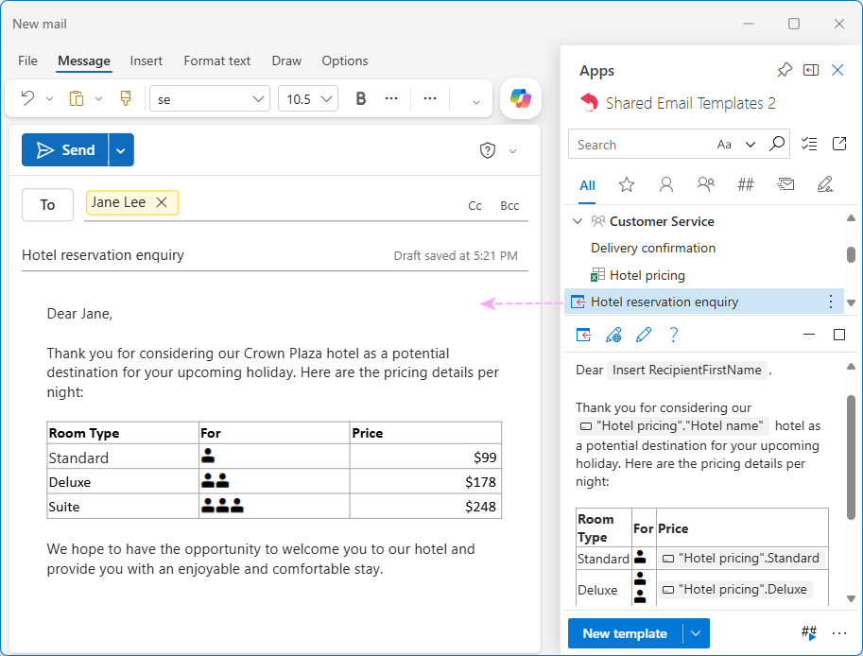Open the bottom three-dot more menu
This screenshot has height=656, width=863.
(839, 633)
